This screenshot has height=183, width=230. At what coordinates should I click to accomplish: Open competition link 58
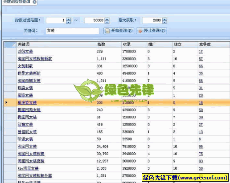point(201,168)
